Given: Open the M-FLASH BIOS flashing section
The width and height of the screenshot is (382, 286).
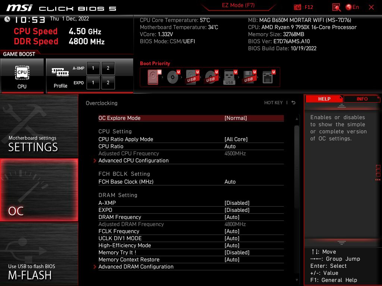Looking at the screenshot, I should pos(39,254).
